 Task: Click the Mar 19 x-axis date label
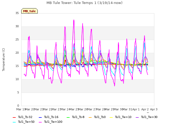pyautogui.click(x=21, y=109)
